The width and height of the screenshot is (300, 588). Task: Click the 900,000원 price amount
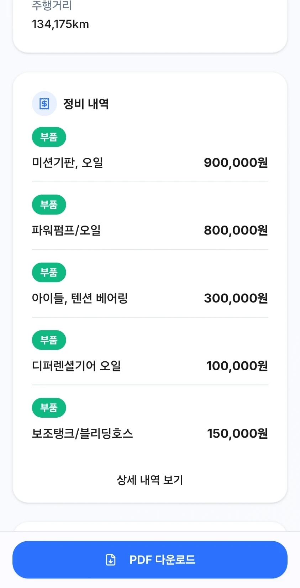236,163
